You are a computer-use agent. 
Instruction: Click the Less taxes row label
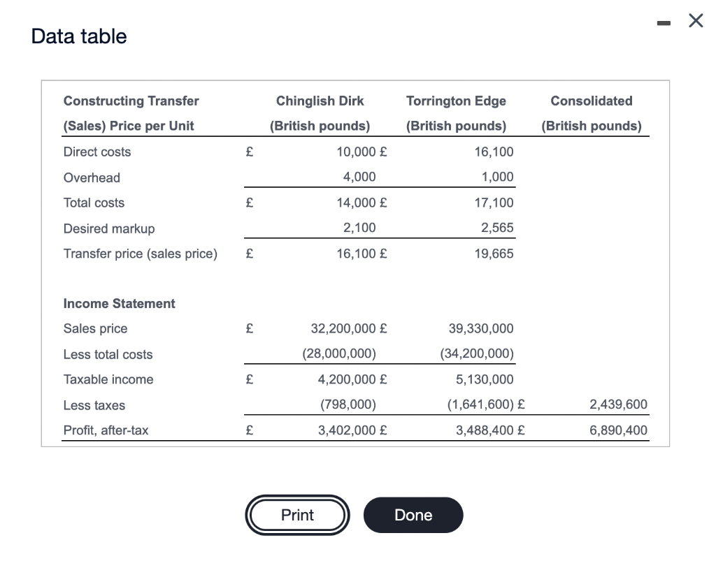click(x=94, y=405)
